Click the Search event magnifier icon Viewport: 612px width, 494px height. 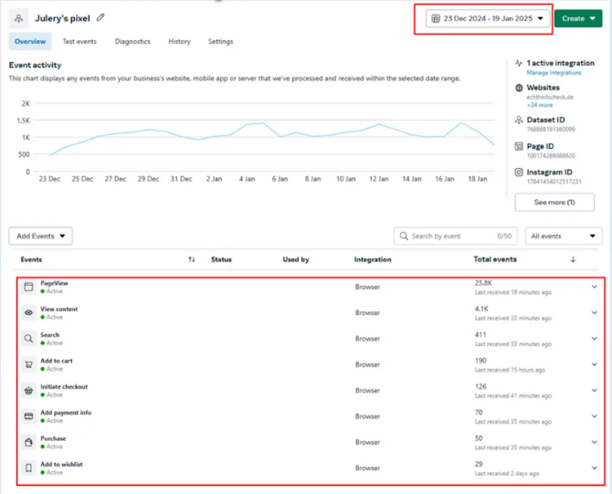tap(28, 339)
